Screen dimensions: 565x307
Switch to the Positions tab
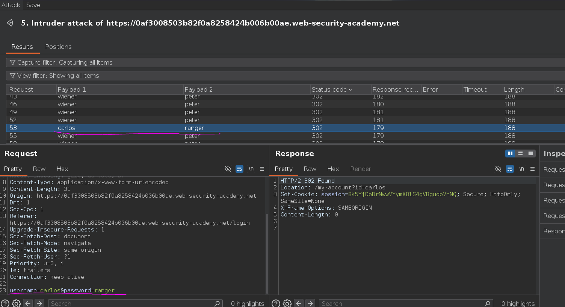tap(58, 47)
